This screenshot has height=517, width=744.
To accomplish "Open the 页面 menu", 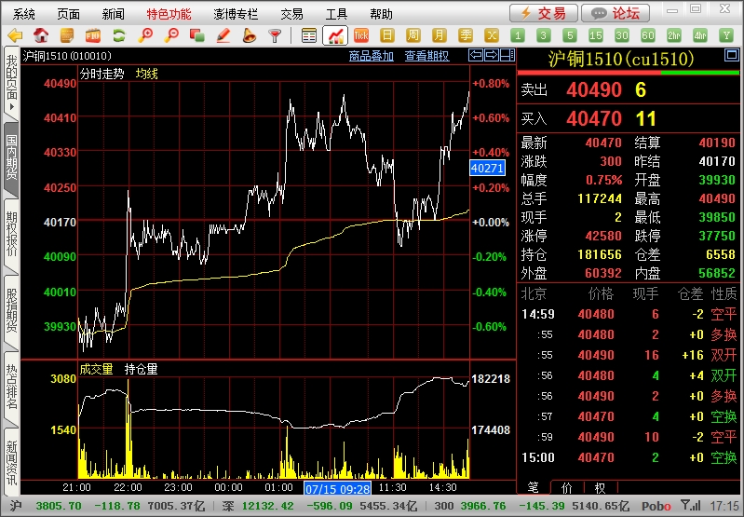I will pos(68,14).
